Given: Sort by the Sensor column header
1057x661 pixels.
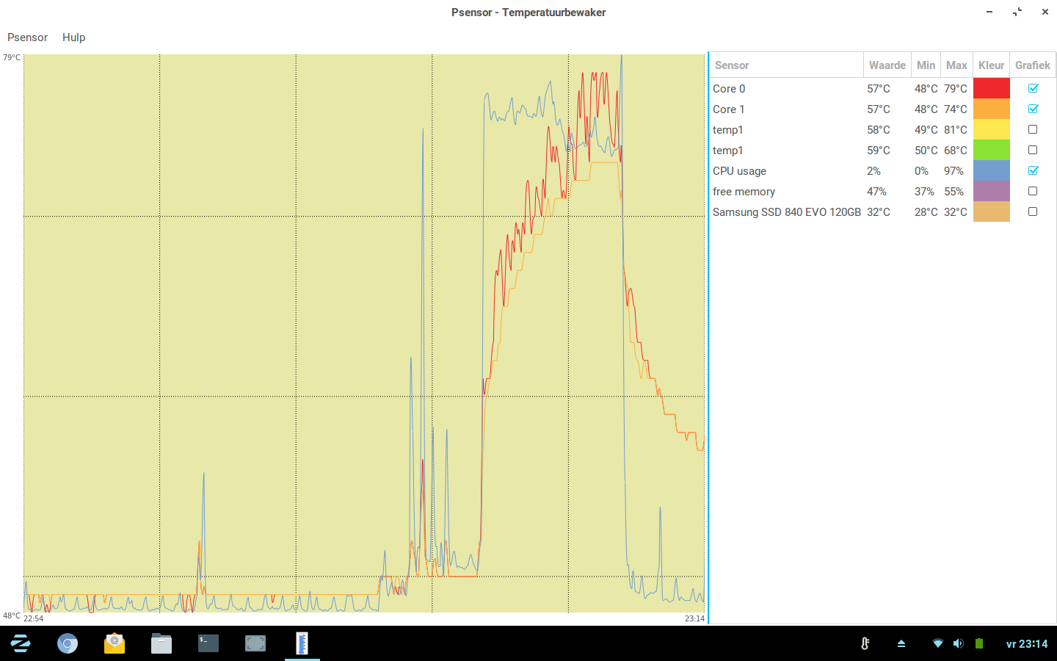Looking at the screenshot, I should pos(786,65).
